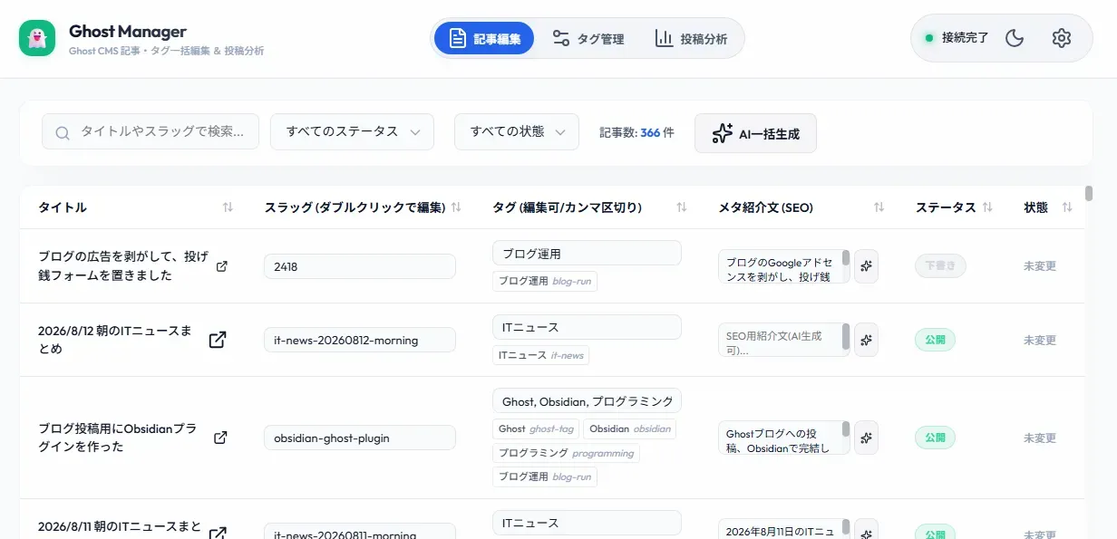Click the obsidian-ghost-plugin slug field
Screen dimensions: 1117x539
click(360, 438)
